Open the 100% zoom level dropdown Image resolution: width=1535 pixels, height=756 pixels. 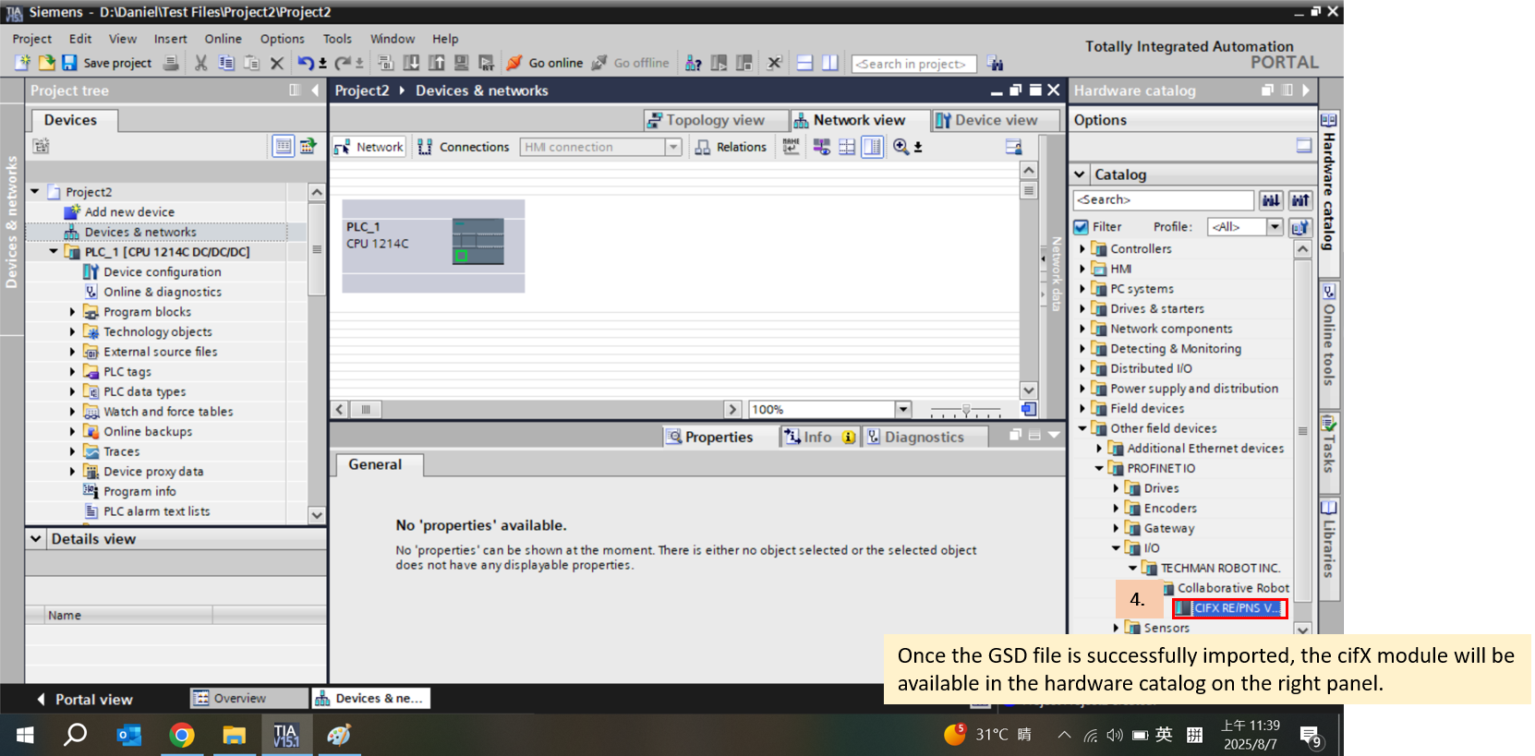[903, 410]
